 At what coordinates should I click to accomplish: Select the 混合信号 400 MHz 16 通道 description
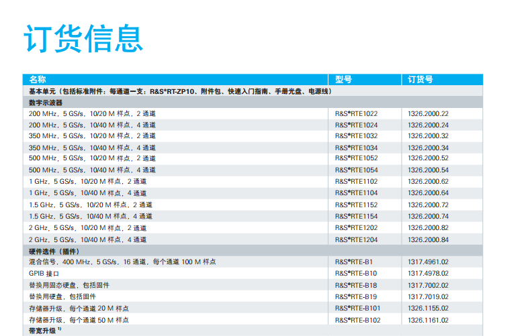[122, 262]
